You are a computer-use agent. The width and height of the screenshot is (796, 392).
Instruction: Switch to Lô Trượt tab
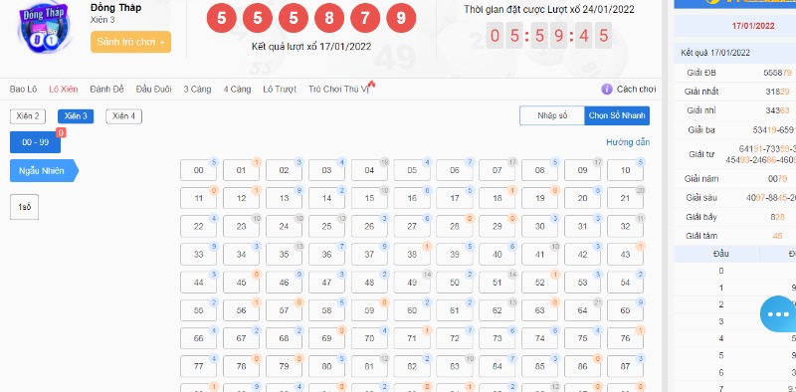pyautogui.click(x=280, y=90)
